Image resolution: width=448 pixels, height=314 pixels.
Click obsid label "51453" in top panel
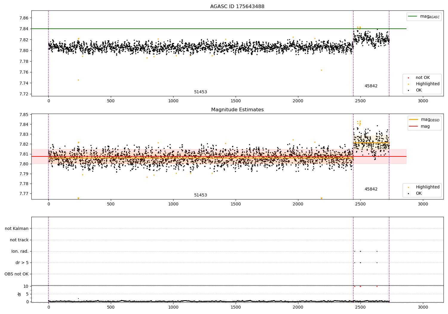(x=200, y=92)
